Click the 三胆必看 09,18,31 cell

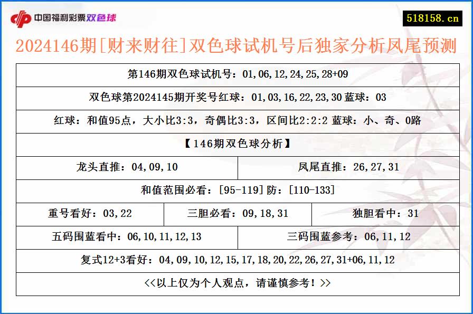pos(236,214)
